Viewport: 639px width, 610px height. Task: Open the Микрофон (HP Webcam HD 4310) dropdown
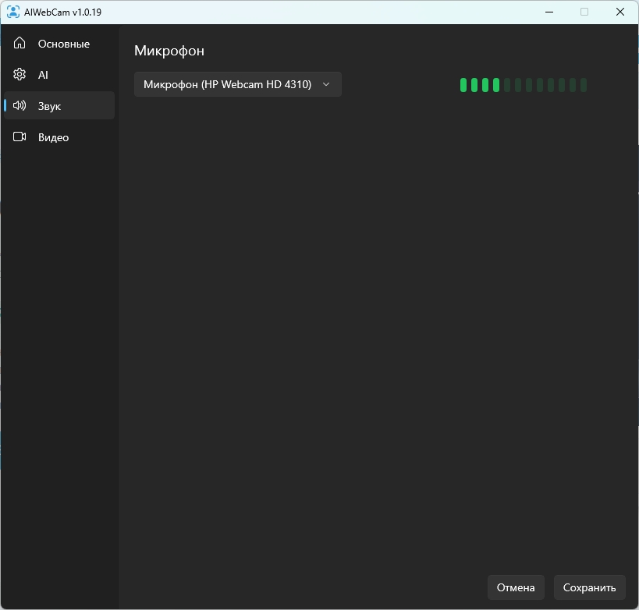coord(238,84)
